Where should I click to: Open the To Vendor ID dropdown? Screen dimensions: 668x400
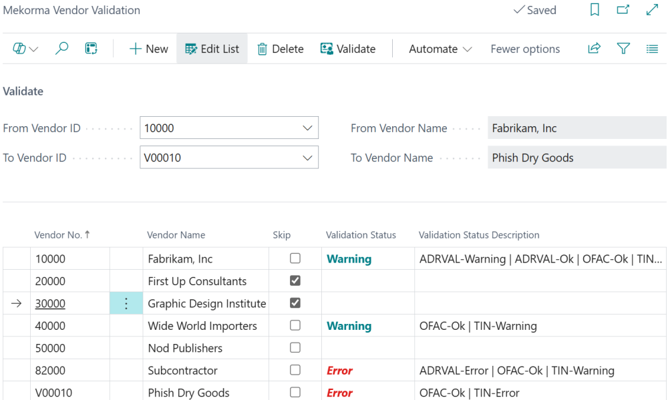(x=308, y=157)
